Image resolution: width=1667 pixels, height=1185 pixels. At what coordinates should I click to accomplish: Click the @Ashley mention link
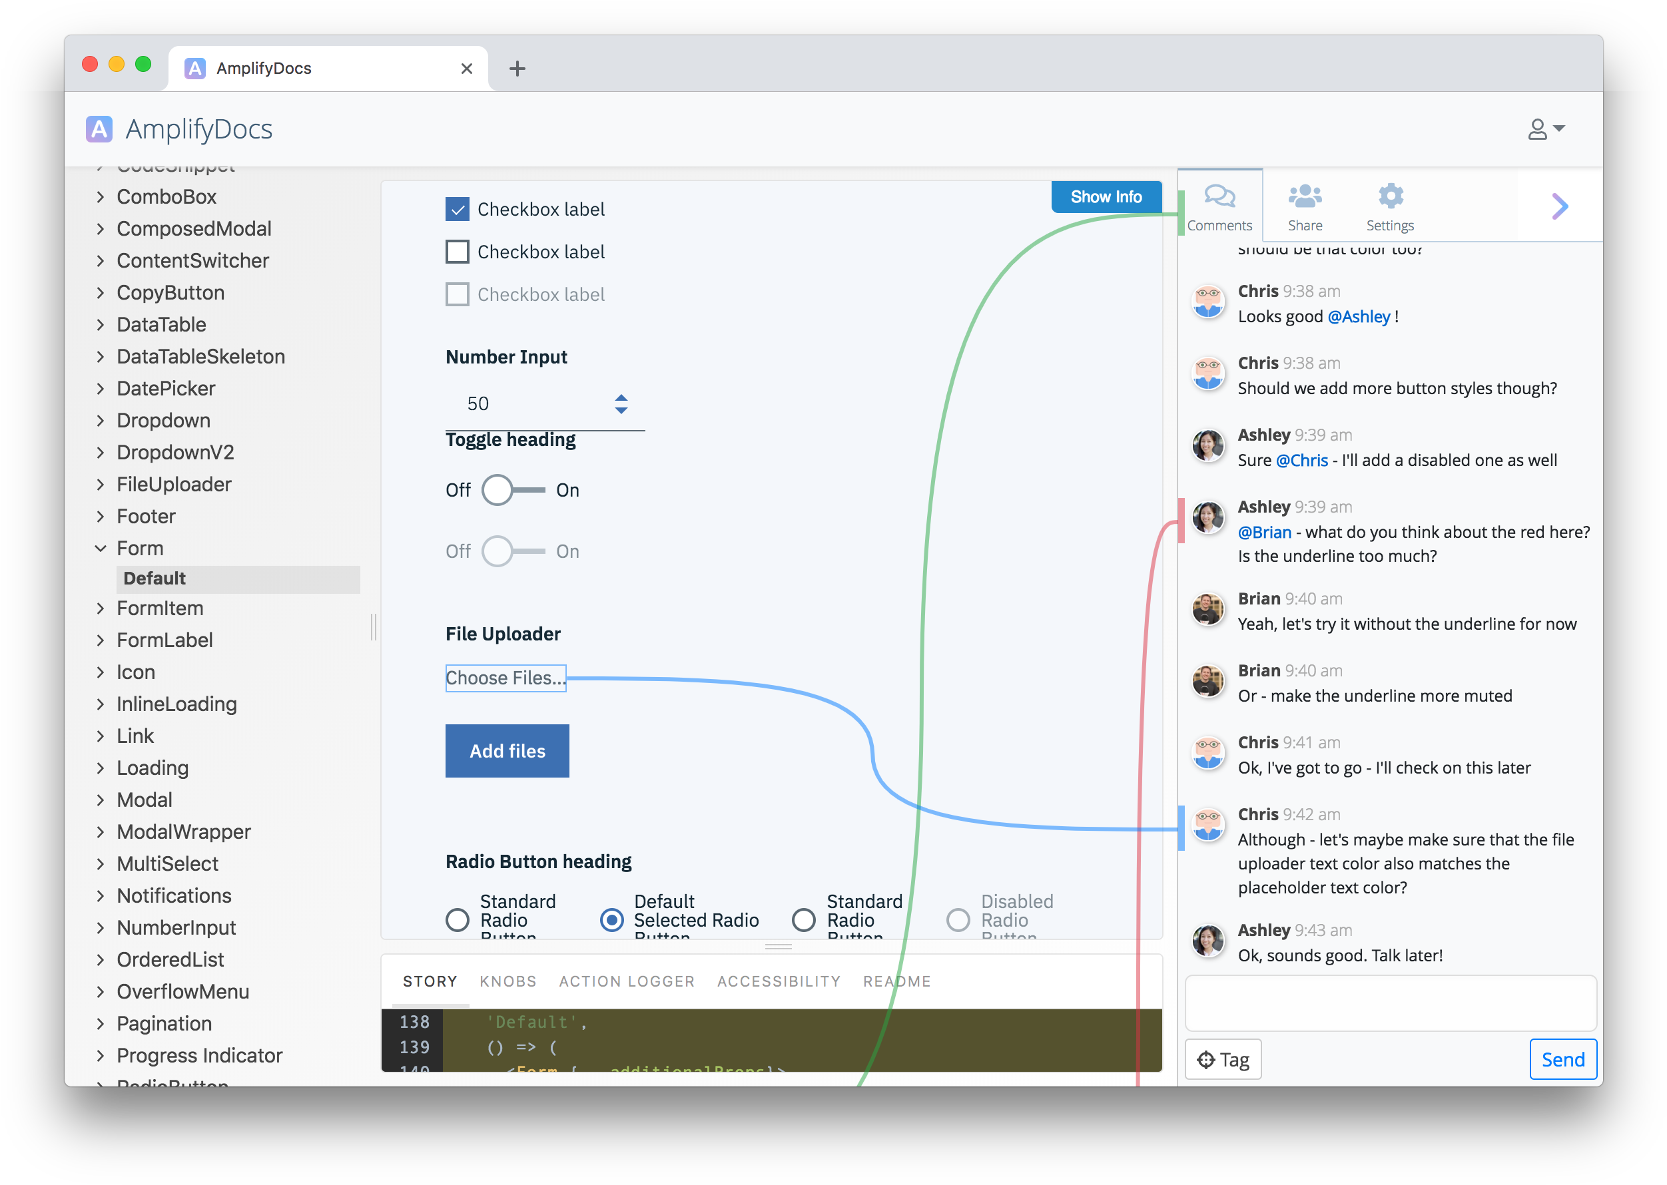point(1359,317)
